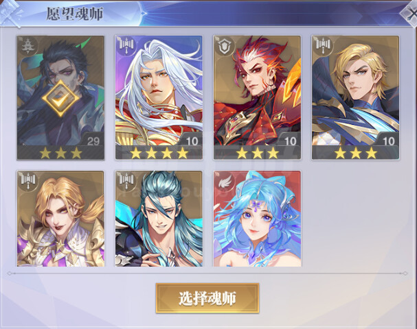Click the class icon on blonde armored woman card

coord(28,180)
